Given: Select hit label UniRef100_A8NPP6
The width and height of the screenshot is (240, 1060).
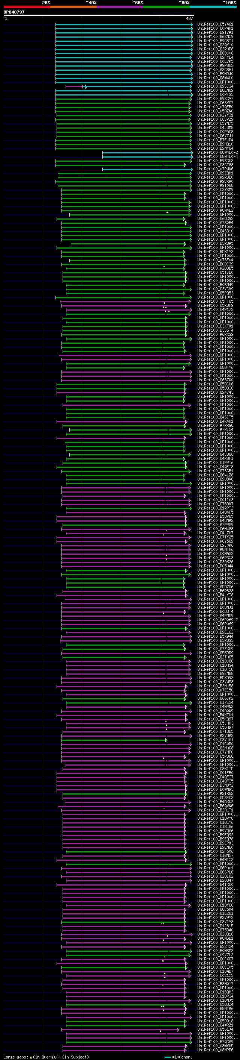Looking at the screenshot, I should 215,1050.
